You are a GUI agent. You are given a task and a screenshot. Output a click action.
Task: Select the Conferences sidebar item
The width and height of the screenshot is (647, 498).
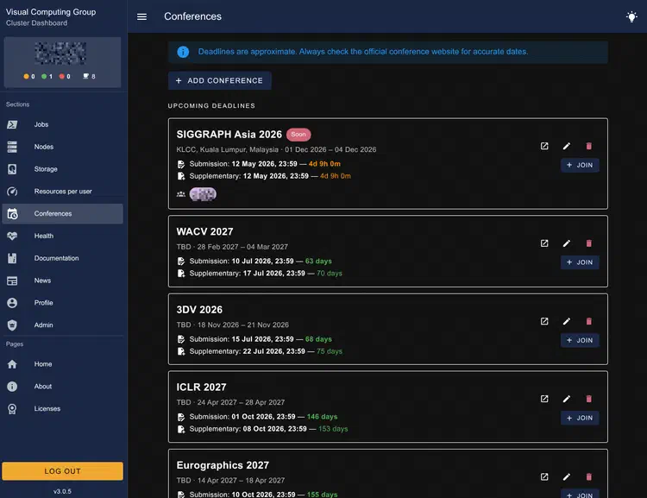[62, 213]
